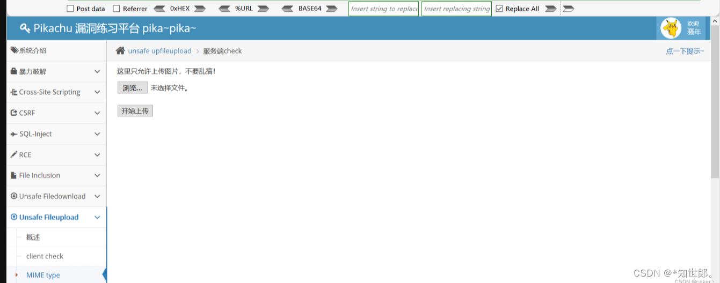Click right arrow beside BASE64

(x=332, y=9)
